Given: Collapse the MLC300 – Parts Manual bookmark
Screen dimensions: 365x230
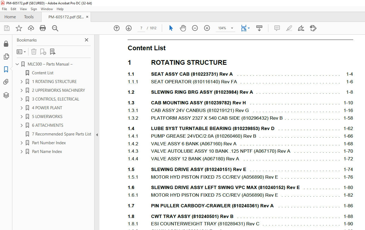Looking at the screenshot, I should pos(17,64).
